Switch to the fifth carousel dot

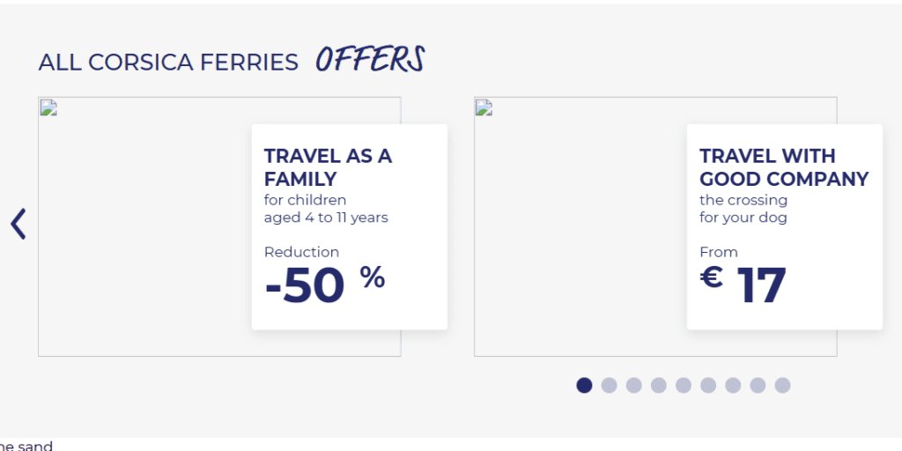(x=683, y=385)
